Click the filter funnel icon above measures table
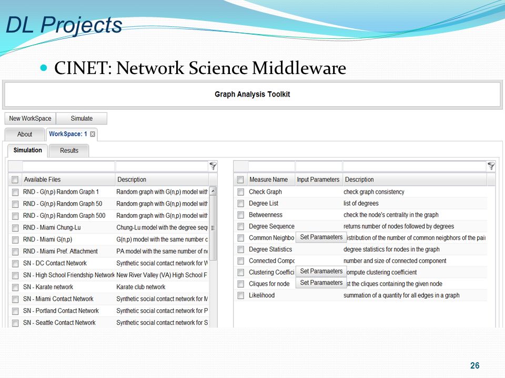 491,166
